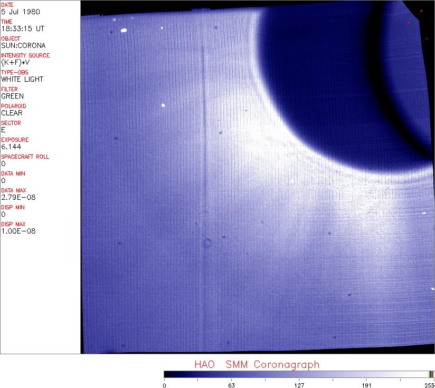Click the "SECTOR" label in the info panel
The image size is (435, 388).
coord(11,123)
